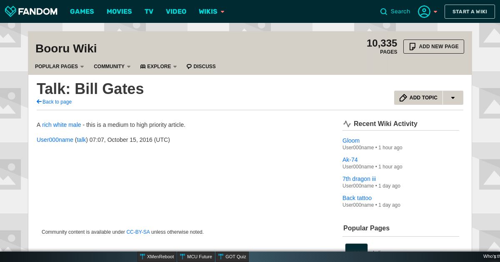
Task: Open the Gloom recent activity entry
Action: 351,141
